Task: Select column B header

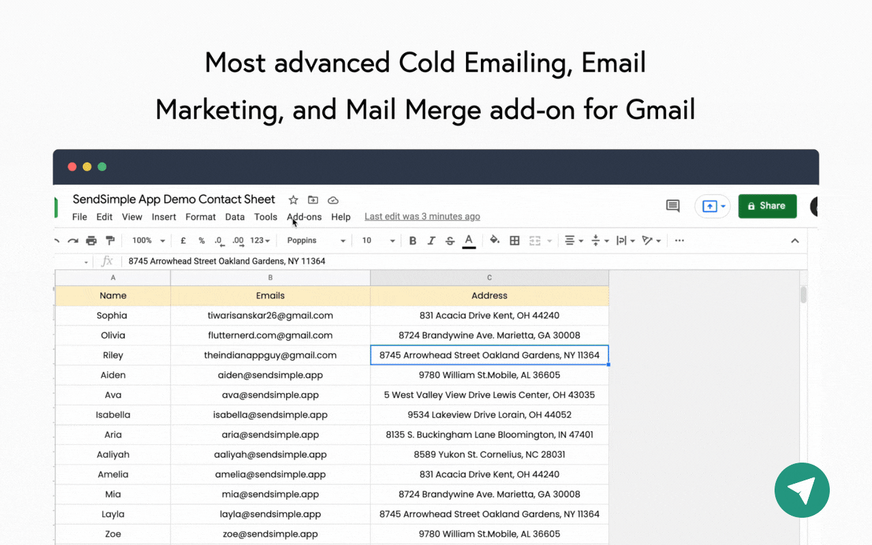Action: (x=270, y=277)
